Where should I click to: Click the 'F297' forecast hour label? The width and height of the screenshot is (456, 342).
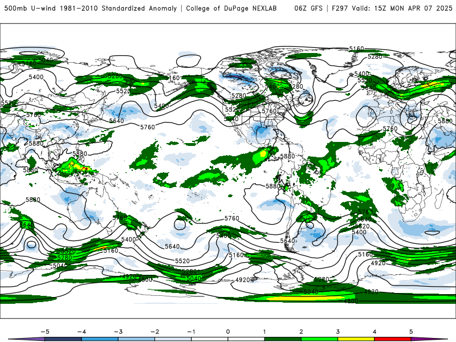tap(340, 8)
